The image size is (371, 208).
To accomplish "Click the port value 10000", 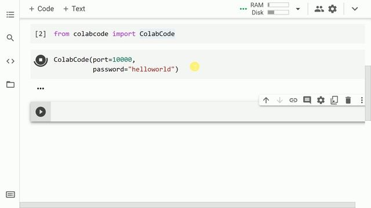I will tap(122, 60).
